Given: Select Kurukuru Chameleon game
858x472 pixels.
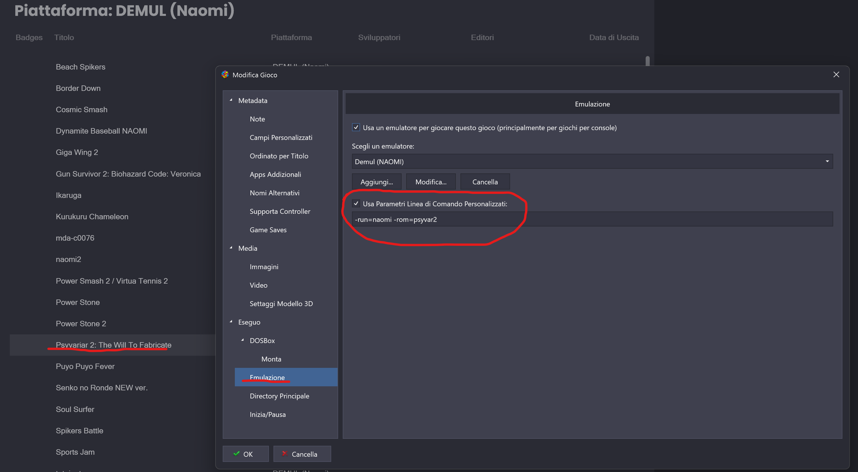Looking at the screenshot, I should point(92,216).
